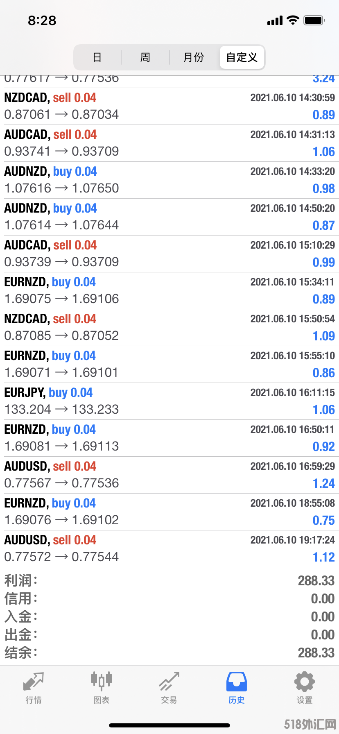This screenshot has width=339, height=734.
Task: Select AUDUSD sell trade with profit 1.24
Action: point(169,475)
